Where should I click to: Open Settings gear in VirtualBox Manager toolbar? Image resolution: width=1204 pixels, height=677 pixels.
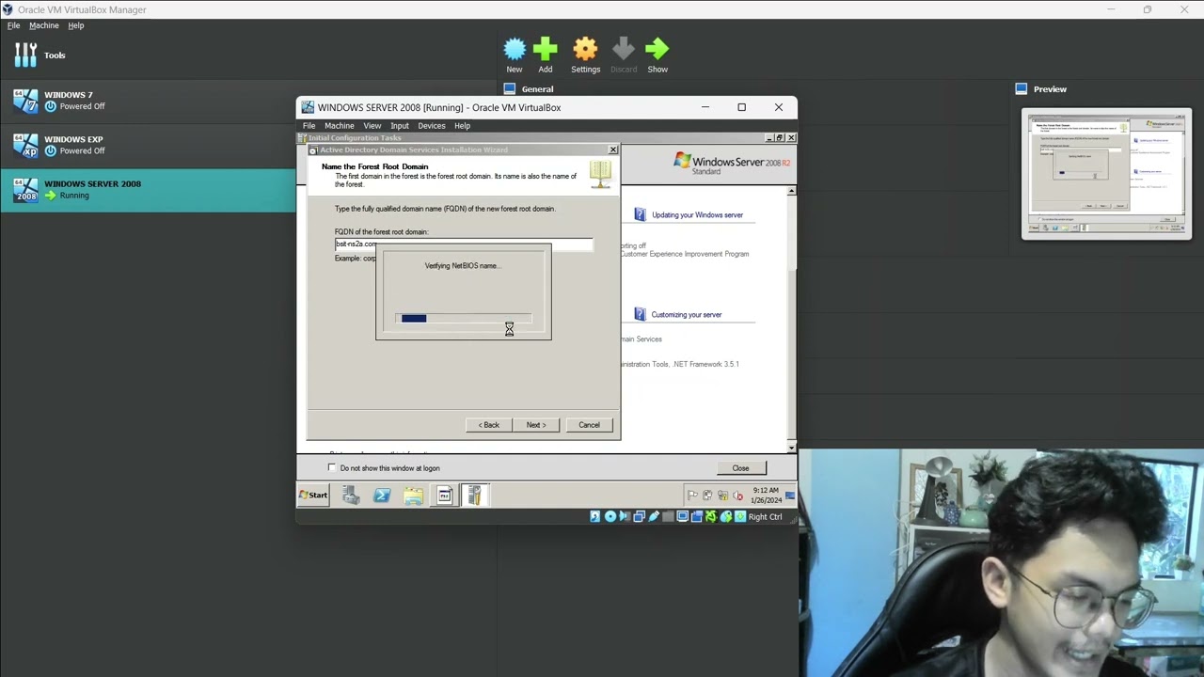pyautogui.click(x=585, y=49)
